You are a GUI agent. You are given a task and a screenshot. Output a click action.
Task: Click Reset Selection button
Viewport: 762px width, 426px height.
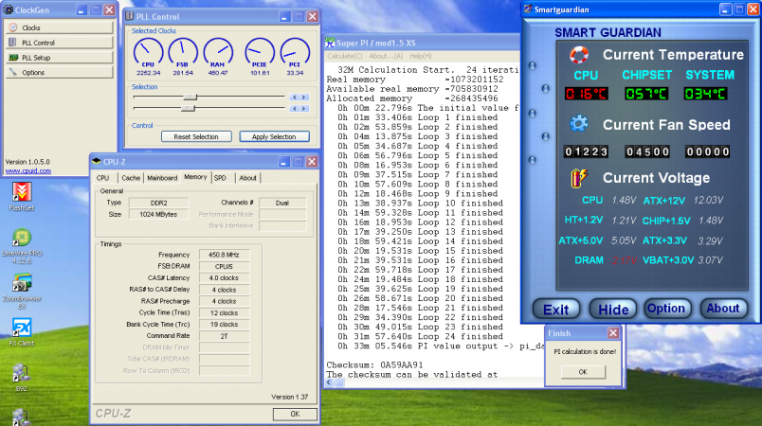[x=196, y=137]
